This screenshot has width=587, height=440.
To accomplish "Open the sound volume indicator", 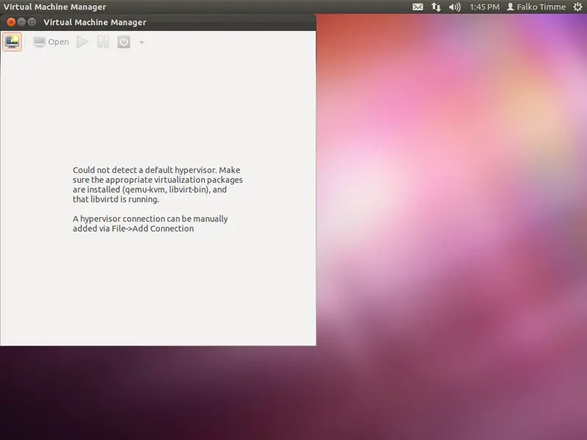I will (454, 7).
